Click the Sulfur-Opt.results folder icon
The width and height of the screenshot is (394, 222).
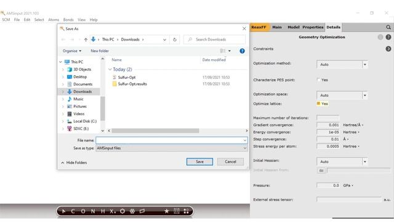pyautogui.click(x=115, y=84)
